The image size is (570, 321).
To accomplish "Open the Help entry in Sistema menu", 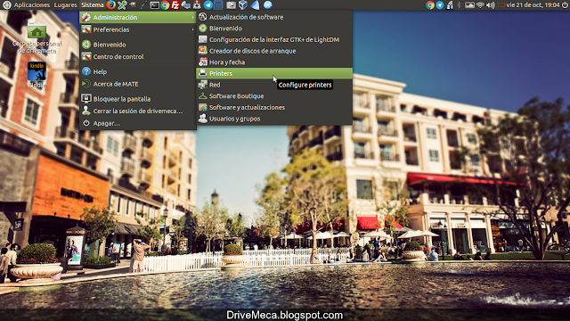I will click(138, 71).
